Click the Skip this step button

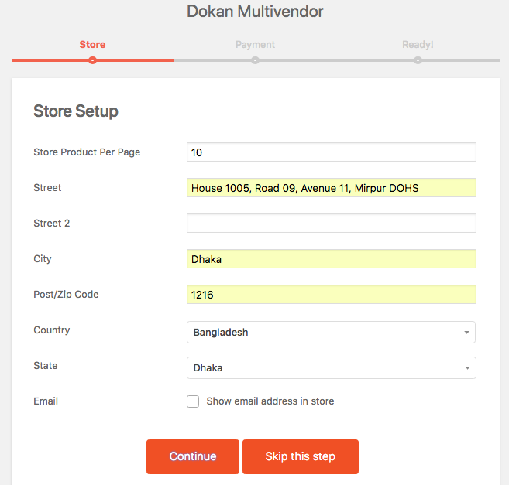pyautogui.click(x=301, y=456)
